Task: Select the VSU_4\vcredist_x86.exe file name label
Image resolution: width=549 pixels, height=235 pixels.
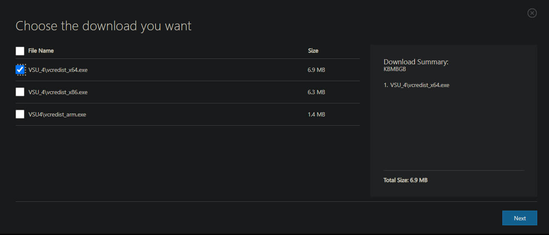Action: click(58, 92)
